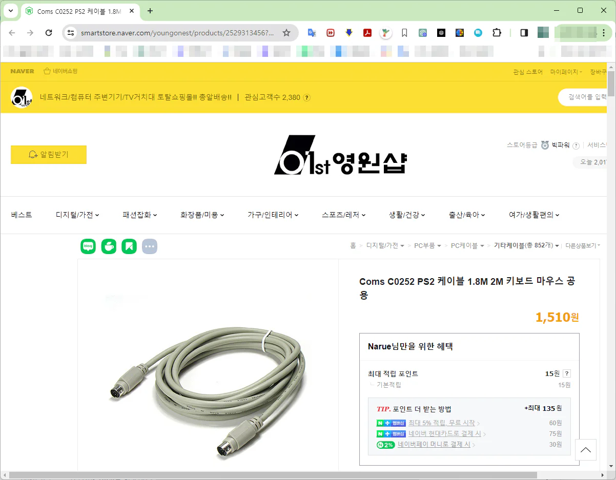Open the tab search dropdown
This screenshot has height=480, width=616.
click(11, 11)
